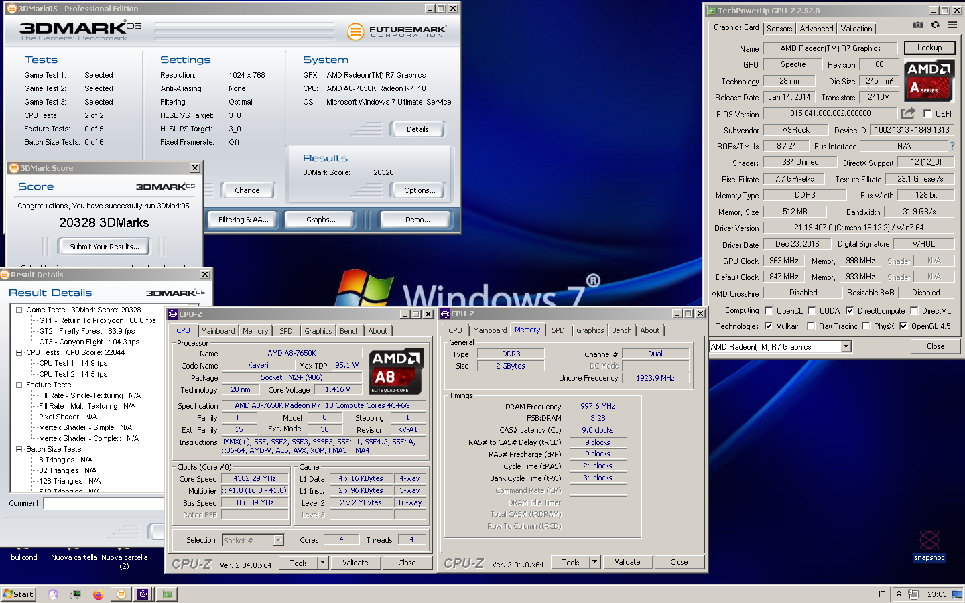Switch to CPU-Z taskbar button
Image resolution: width=965 pixels, height=603 pixels.
[143, 594]
